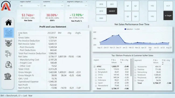
Task: Select year 2020 slicer
Action: [101, 18]
